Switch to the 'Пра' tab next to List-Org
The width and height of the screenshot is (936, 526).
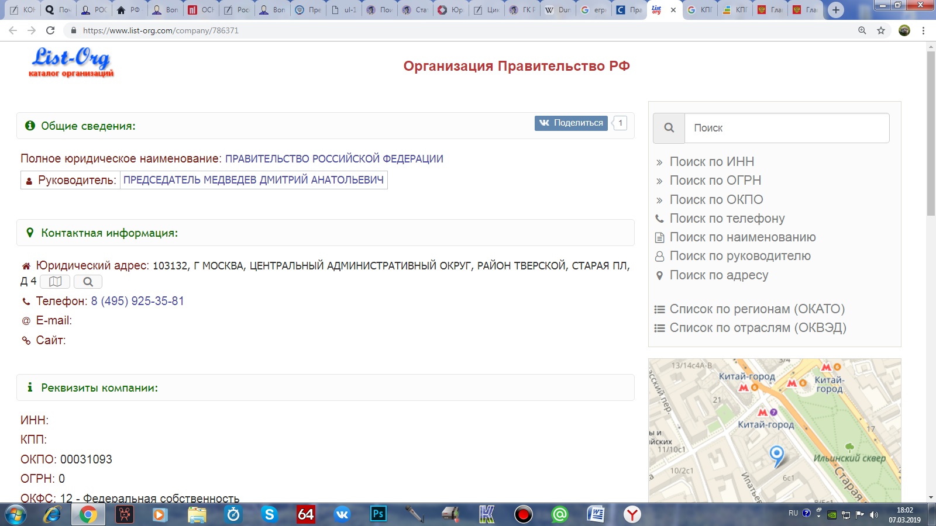coord(629,10)
